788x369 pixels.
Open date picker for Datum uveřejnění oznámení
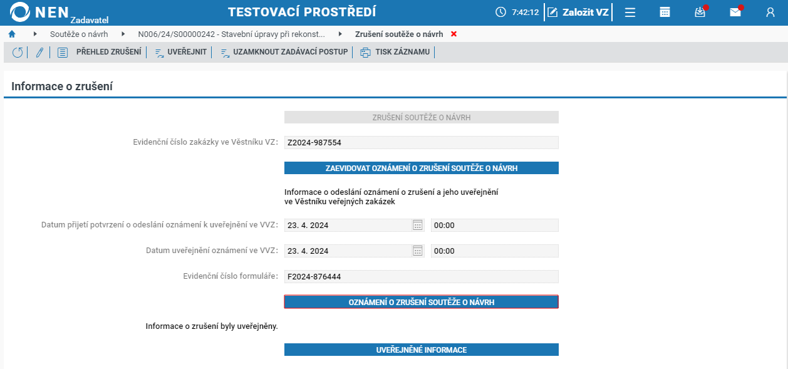click(418, 251)
